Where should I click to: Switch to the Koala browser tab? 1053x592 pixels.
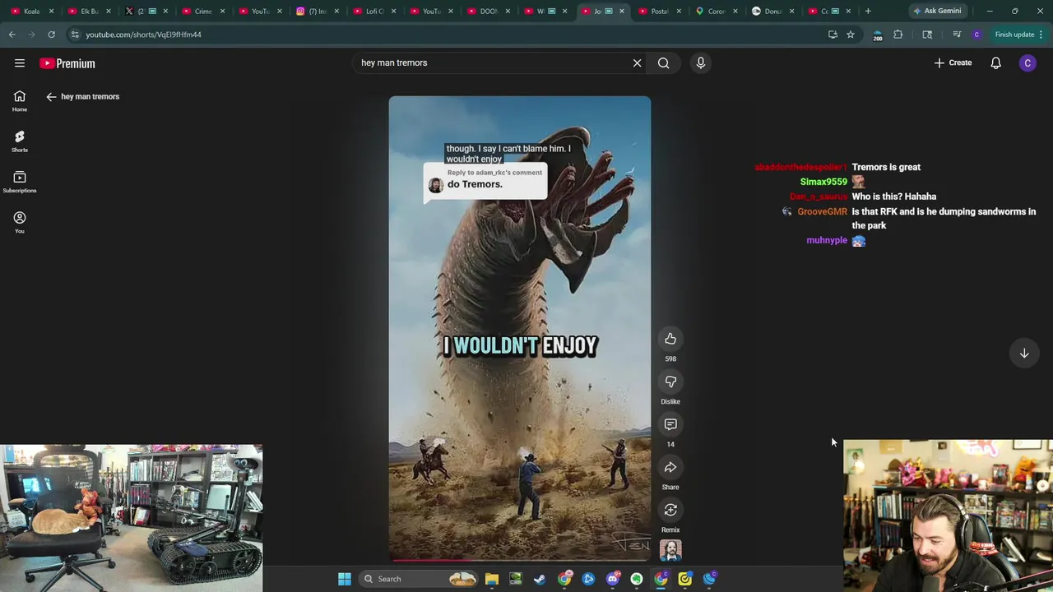(x=32, y=11)
